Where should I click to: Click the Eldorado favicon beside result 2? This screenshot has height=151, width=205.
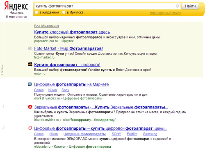tap(30, 128)
